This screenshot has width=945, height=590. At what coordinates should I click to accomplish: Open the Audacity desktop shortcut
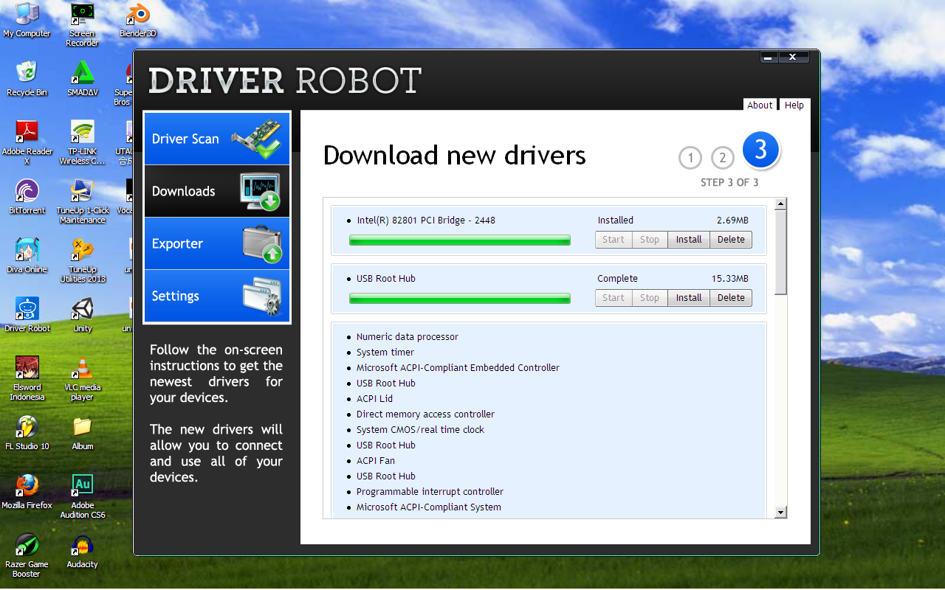click(x=82, y=551)
